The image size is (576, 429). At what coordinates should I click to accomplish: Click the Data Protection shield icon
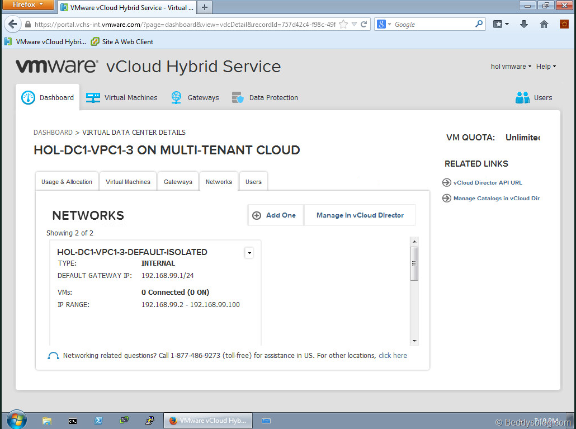pyautogui.click(x=238, y=98)
